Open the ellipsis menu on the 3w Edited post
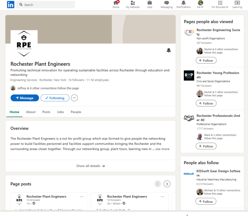This screenshot has height=216, width=248. 162,197
